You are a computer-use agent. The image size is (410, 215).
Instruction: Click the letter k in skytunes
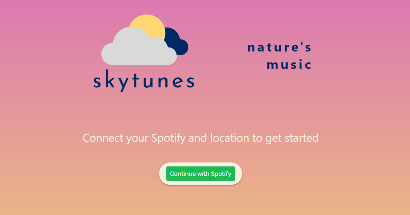pos(109,79)
